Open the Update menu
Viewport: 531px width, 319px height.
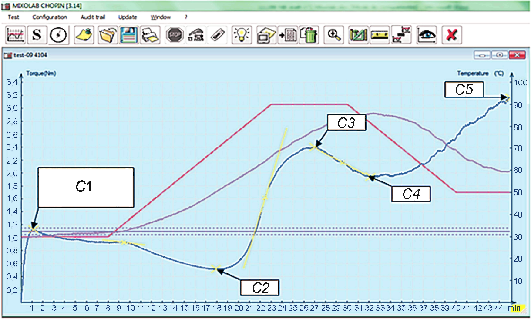point(127,17)
